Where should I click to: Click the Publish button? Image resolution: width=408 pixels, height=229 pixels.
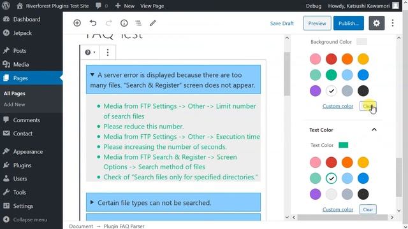click(349, 24)
